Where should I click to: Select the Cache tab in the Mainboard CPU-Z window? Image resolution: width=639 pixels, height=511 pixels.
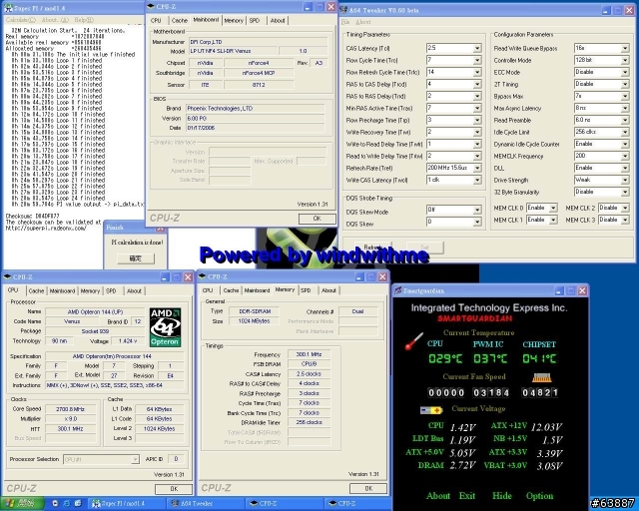click(180, 20)
